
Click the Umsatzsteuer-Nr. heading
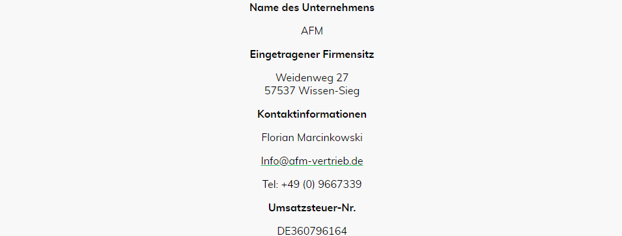[312, 207]
